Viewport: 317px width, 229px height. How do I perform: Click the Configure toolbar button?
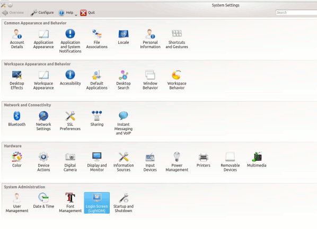click(x=42, y=13)
